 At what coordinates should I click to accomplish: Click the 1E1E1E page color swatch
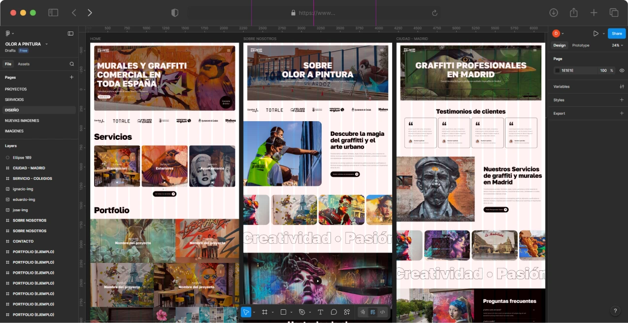pos(557,70)
